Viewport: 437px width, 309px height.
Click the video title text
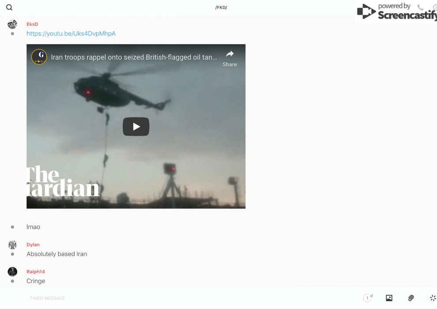pyautogui.click(x=134, y=57)
